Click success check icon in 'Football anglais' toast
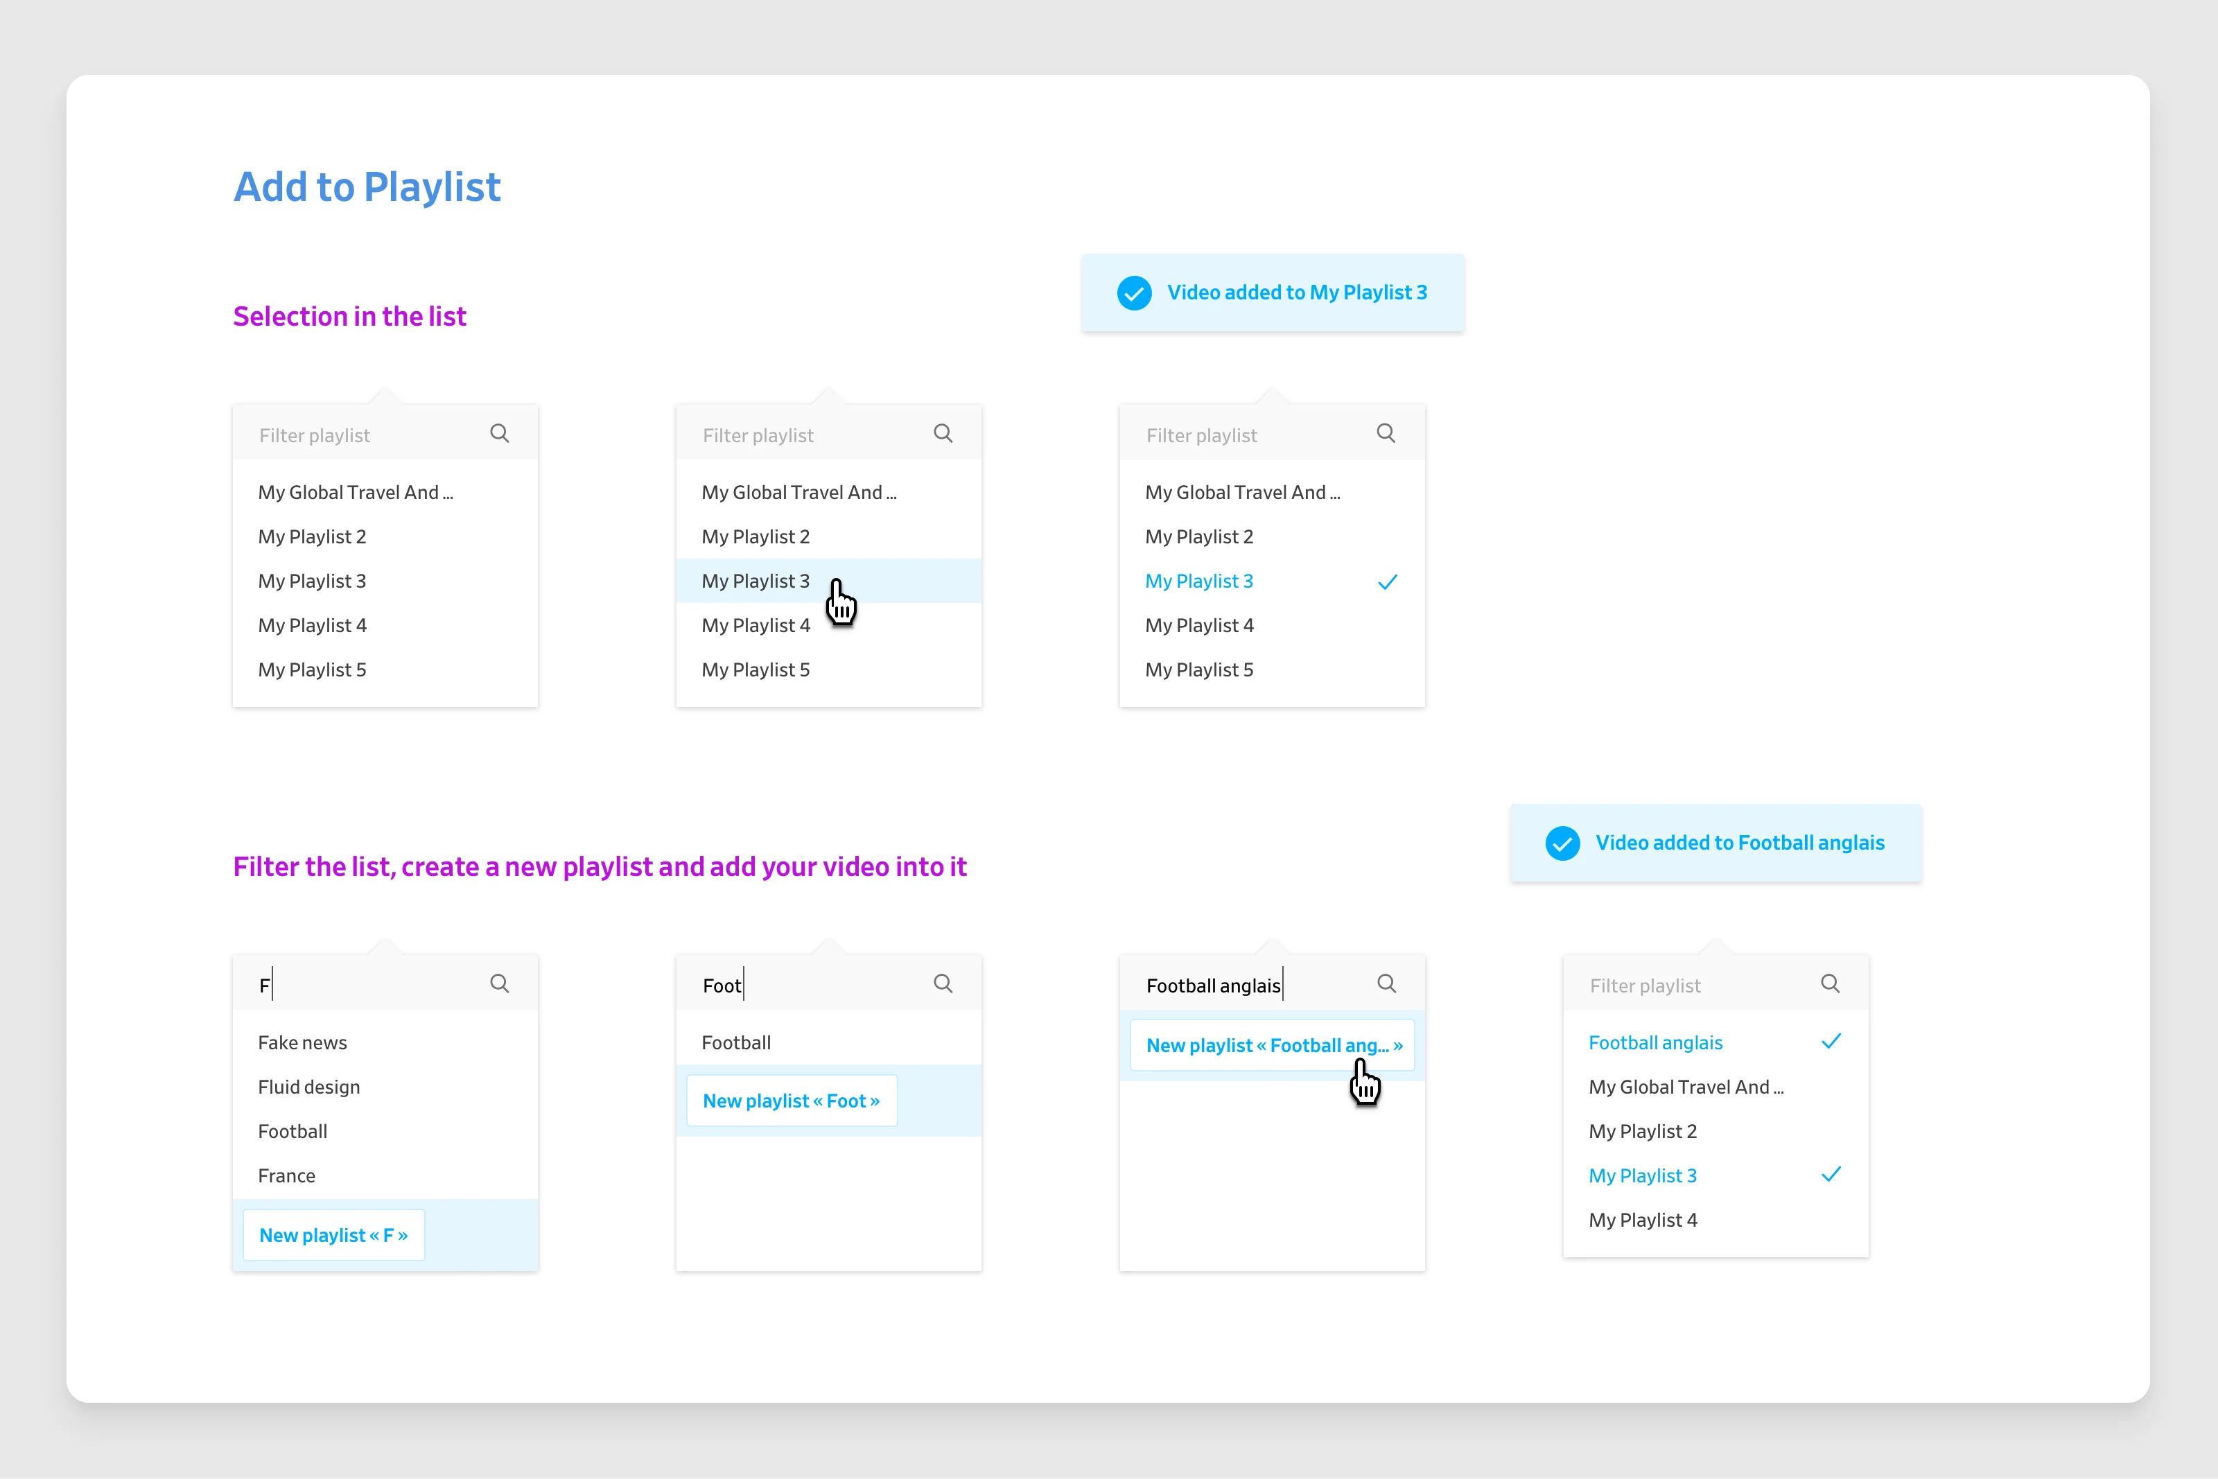Image resolution: width=2218 pixels, height=1479 pixels. click(x=1562, y=843)
